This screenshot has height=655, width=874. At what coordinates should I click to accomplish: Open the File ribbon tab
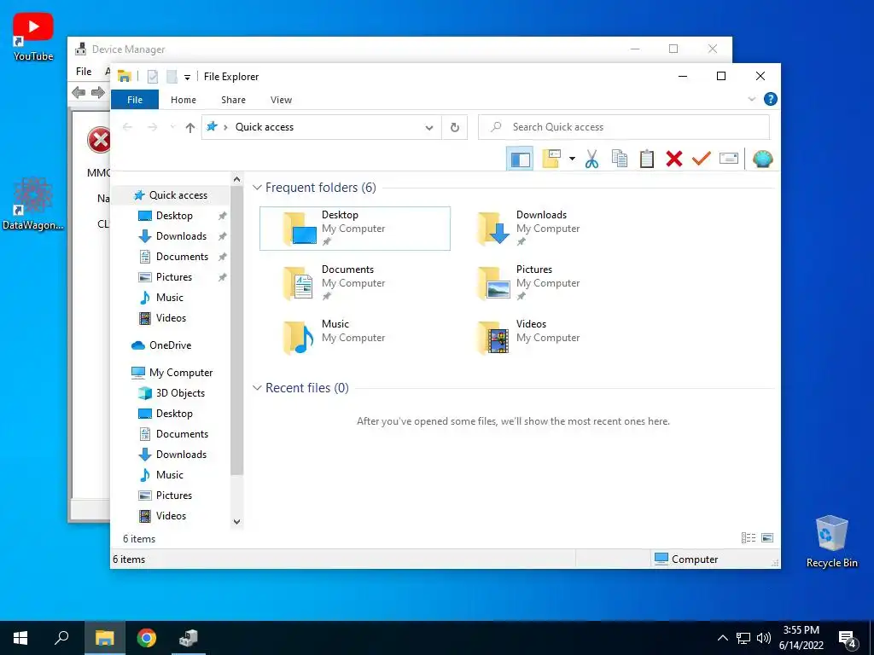(135, 100)
